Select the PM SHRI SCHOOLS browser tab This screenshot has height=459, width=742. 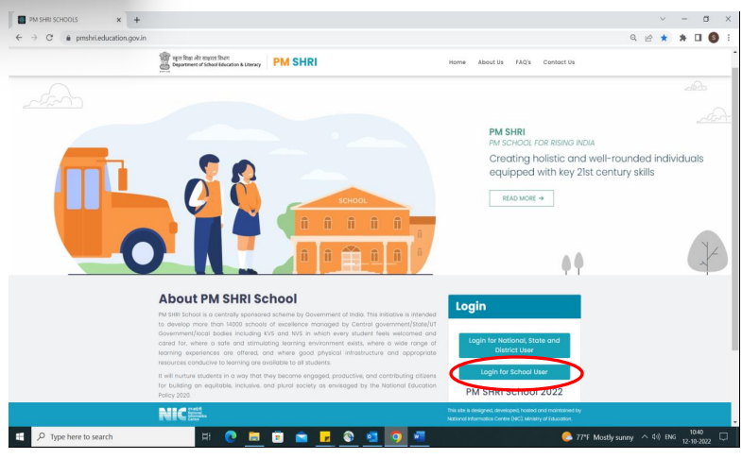67,20
